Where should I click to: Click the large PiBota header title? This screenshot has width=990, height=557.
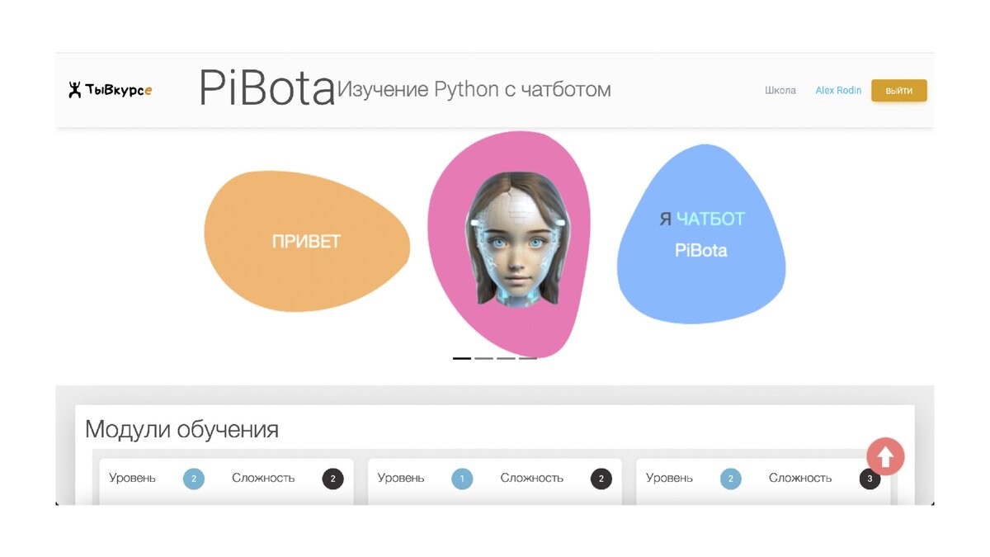(x=267, y=88)
